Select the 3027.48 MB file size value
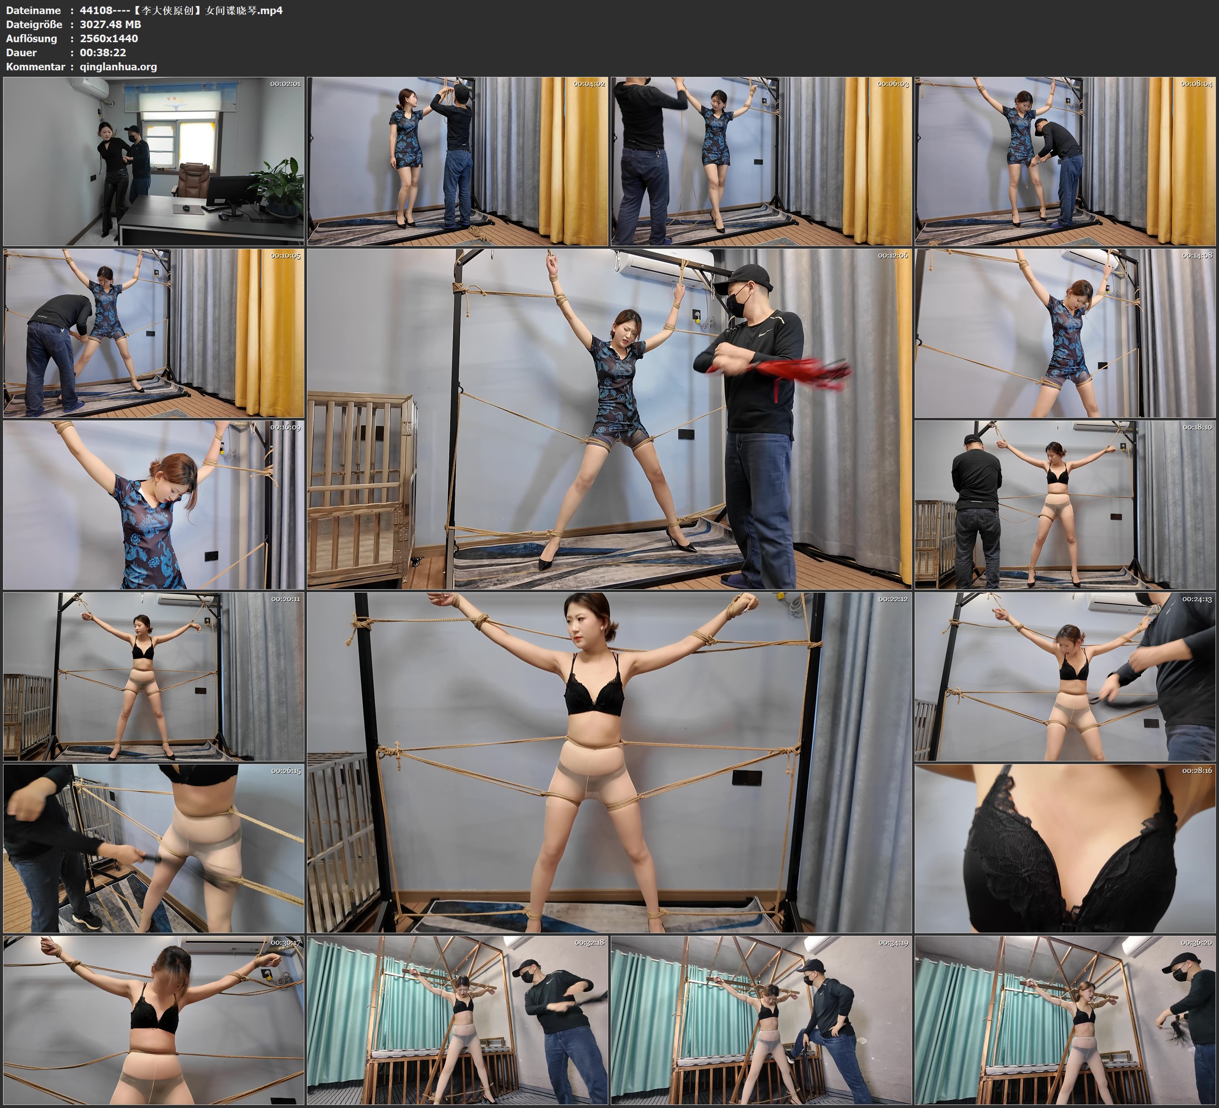Viewport: 1219px width, 1108px height. 110,24
